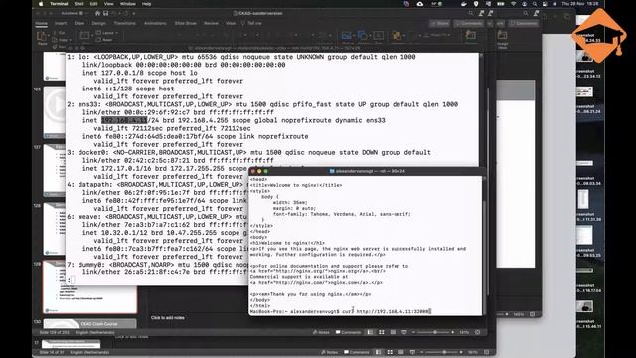Switch to PowerPoint Insert tab
636x358 pixels.
pos(61,23)
